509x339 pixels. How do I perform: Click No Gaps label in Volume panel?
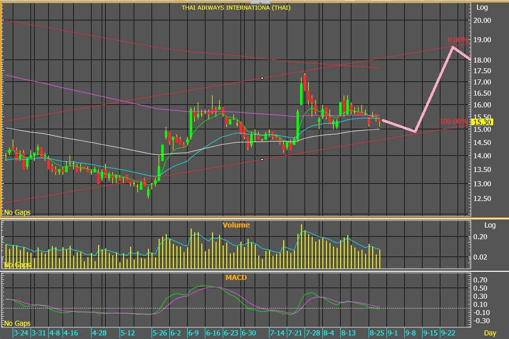click(x=17, y=265)
